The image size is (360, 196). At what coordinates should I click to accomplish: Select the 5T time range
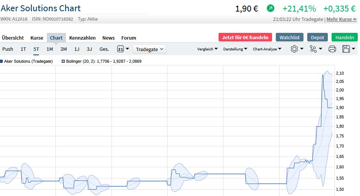[36, 49]
